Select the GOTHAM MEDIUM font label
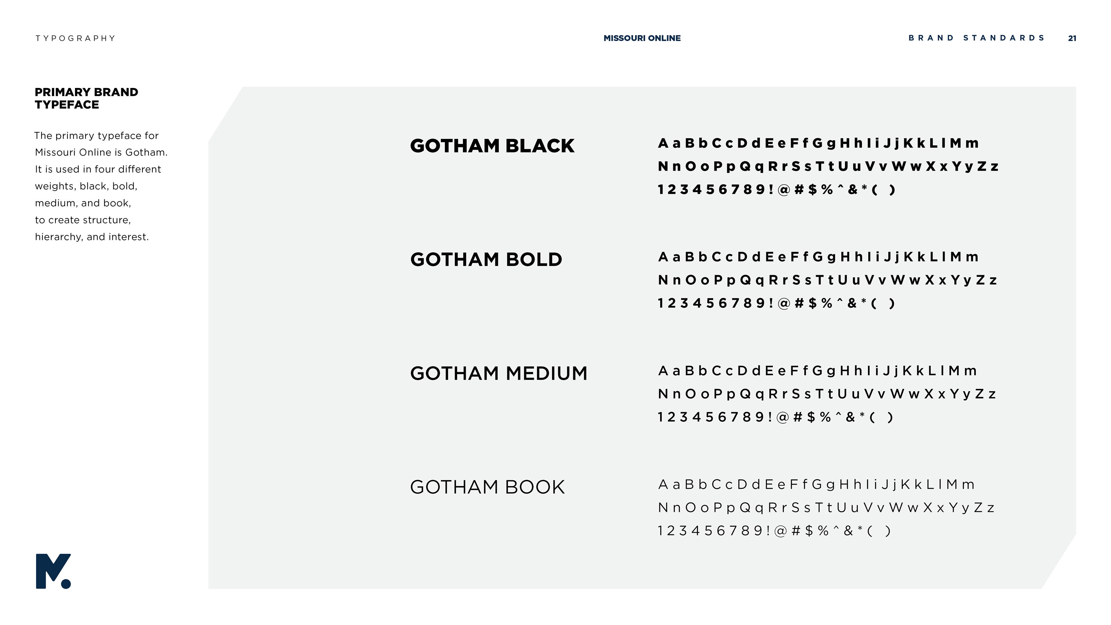Image resolution: width=1111 pixels, height=625 pixels. coord(499,373)
